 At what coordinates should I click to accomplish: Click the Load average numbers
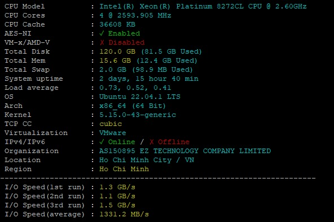click(x=135, y=88)
